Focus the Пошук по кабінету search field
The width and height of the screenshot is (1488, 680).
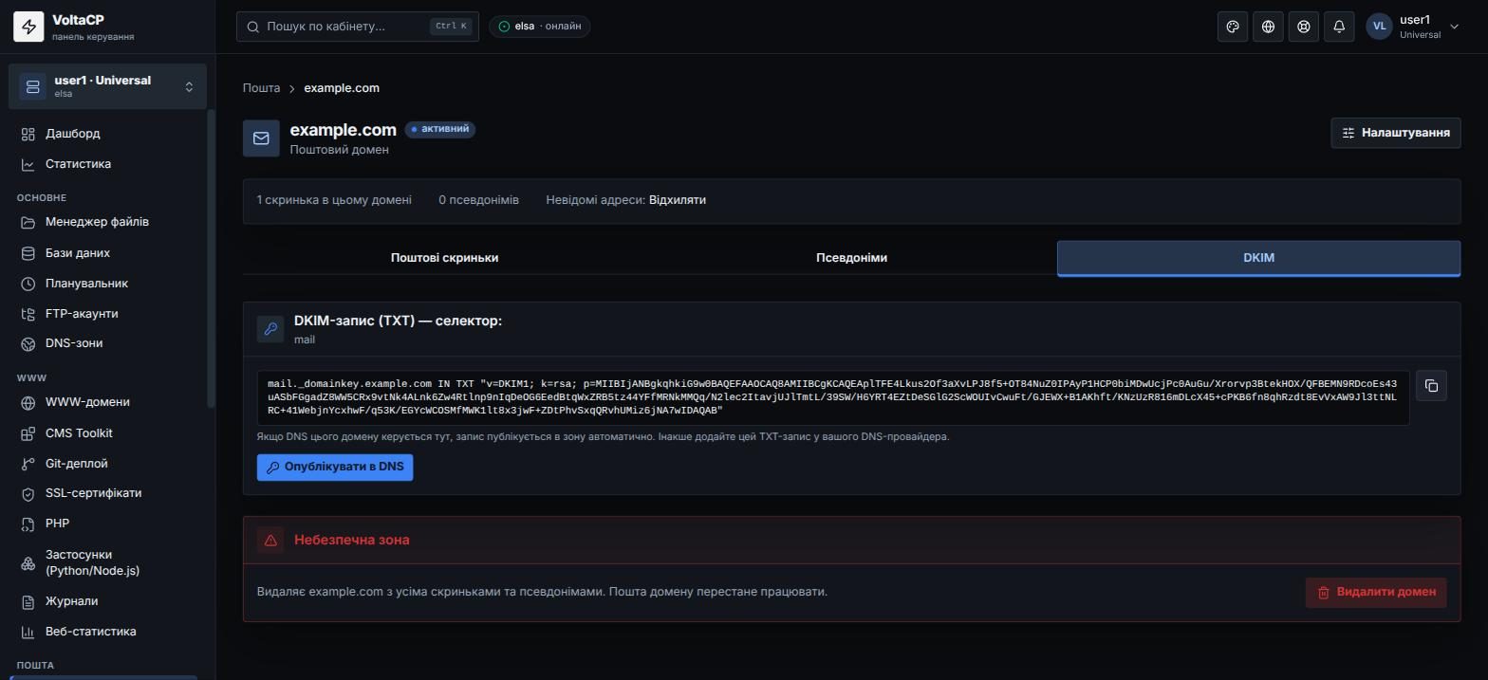coord(357,27)
